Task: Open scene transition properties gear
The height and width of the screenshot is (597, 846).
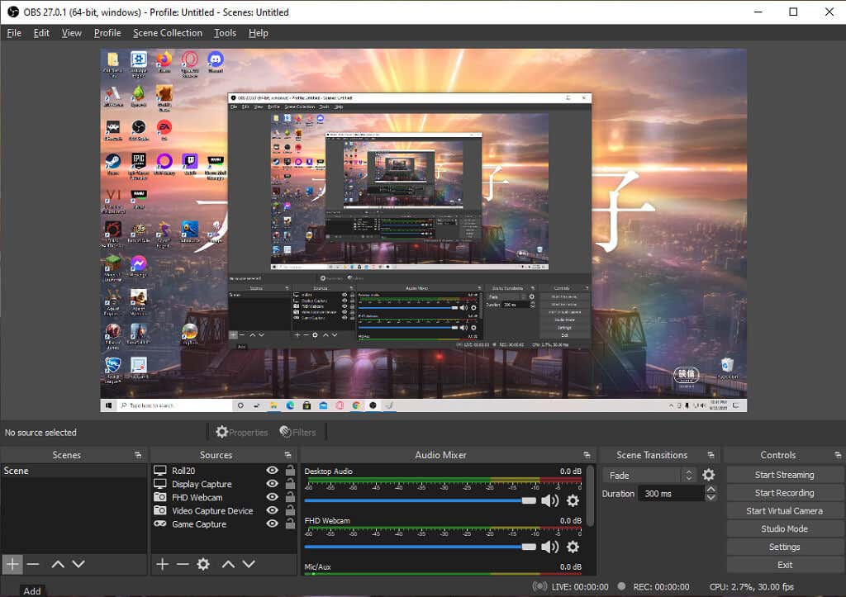Action: (x=708, y=475)
